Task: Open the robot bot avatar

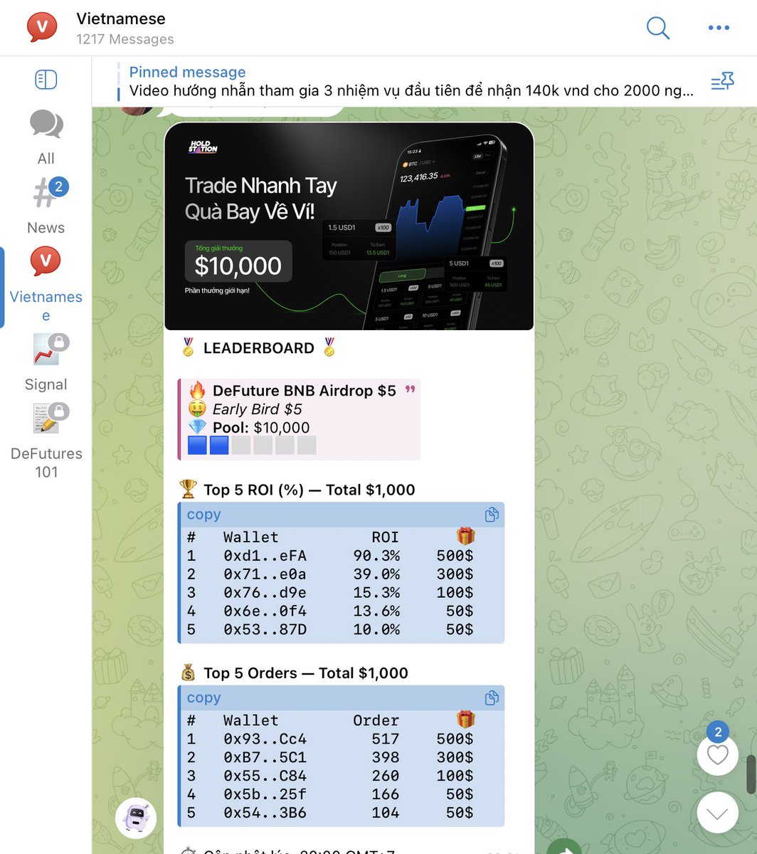Action: [x=136, y=818]
